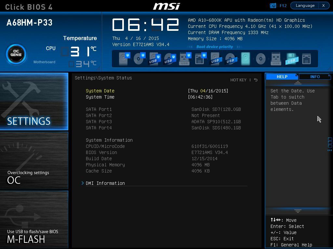
Task: Select the System Date row label
Action: pos(100,91)
